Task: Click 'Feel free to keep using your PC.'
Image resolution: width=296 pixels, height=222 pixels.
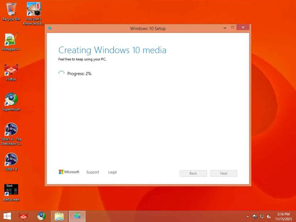Action: 82,59
